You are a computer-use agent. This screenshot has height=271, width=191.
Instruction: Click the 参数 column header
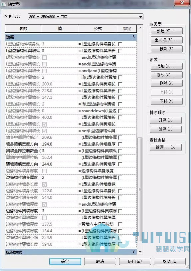pos(23,29)
